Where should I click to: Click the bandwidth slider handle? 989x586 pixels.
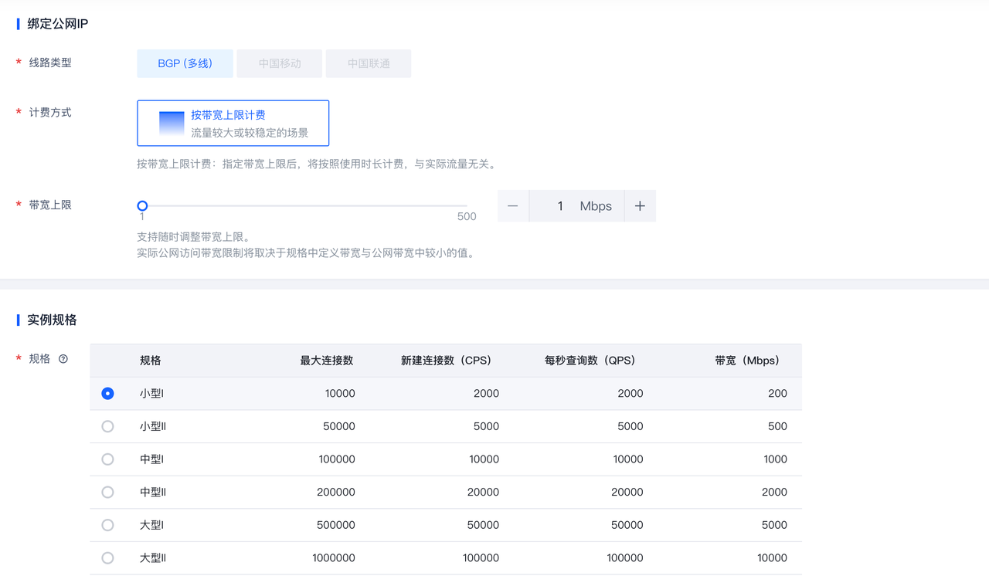click(142, 206)
